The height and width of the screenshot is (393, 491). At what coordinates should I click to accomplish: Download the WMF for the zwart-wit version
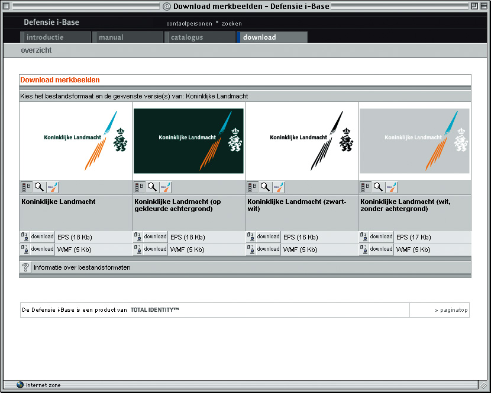click(x=269, y=250)
